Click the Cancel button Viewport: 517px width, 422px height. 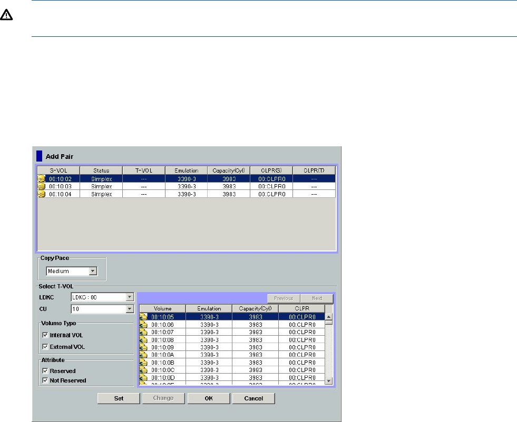[253, 398]
